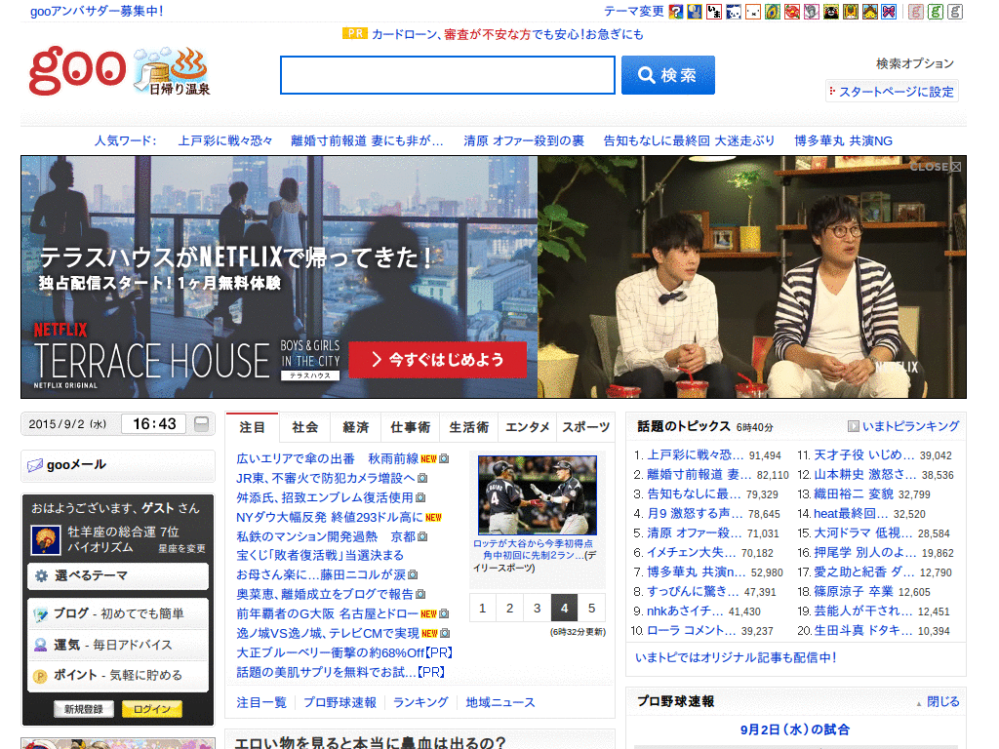Open the 仕事術 tab
Image resolution: width=999 pixels, height=749 pixels.
pyautogui.click(x=411, y=427)
